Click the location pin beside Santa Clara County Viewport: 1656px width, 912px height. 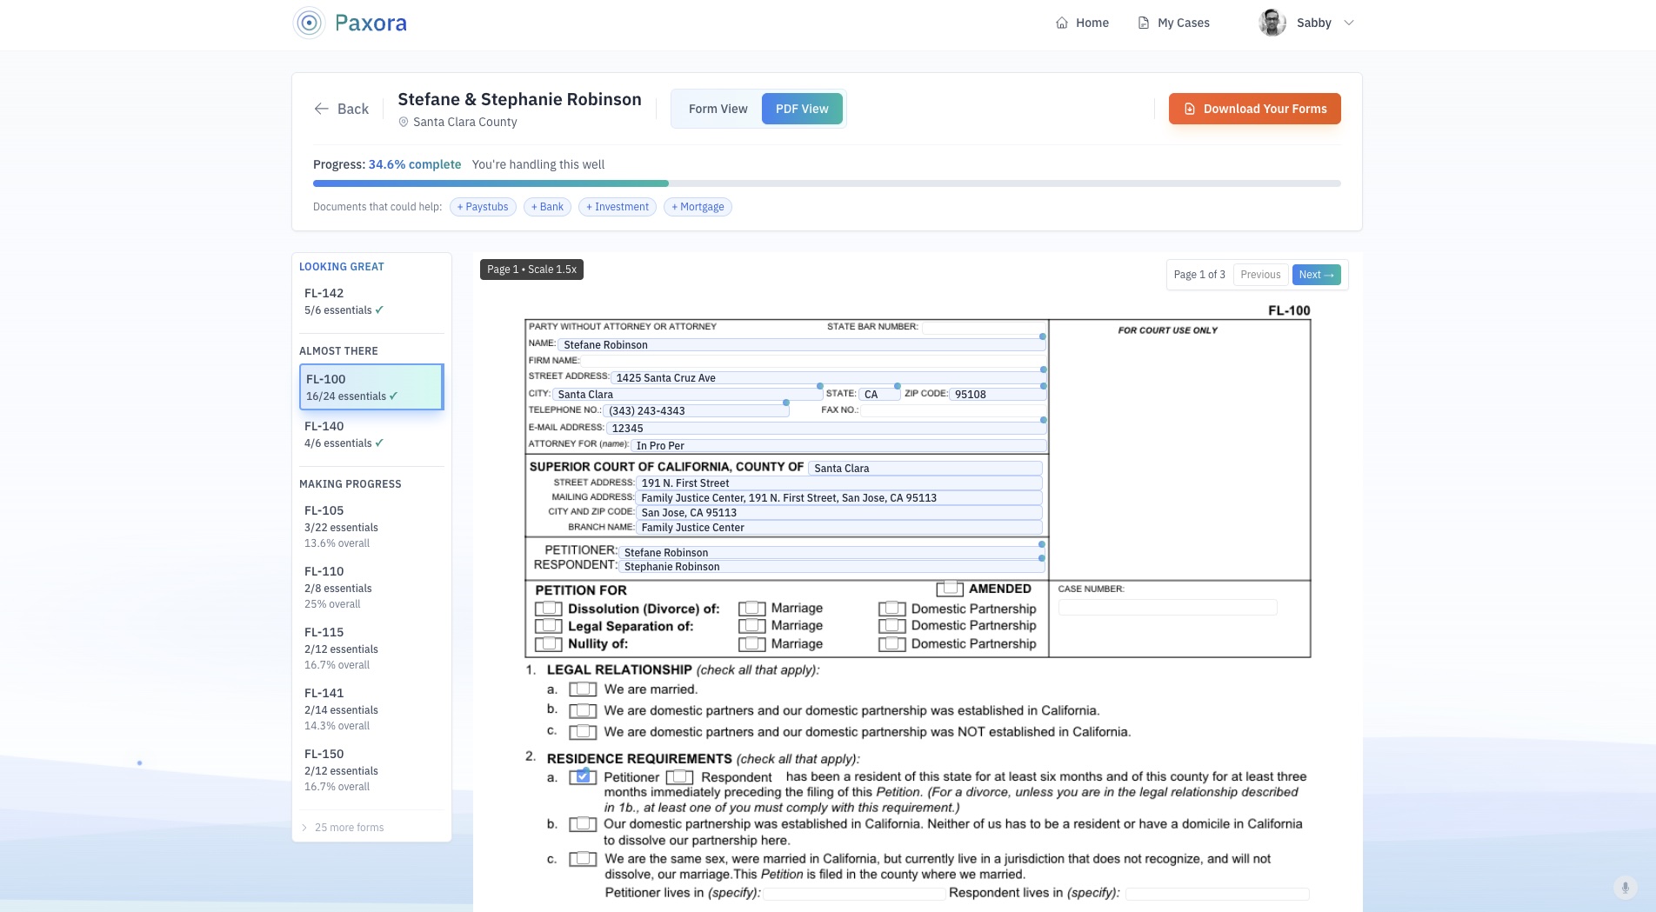pyautogui.click(x=404, y=123)
